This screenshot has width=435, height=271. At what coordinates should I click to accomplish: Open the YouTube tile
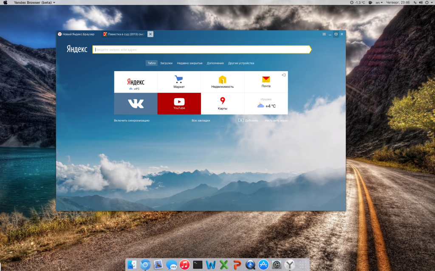pos(179,104)
